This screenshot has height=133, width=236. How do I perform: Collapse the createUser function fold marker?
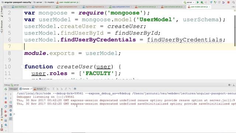click(22, 66)
